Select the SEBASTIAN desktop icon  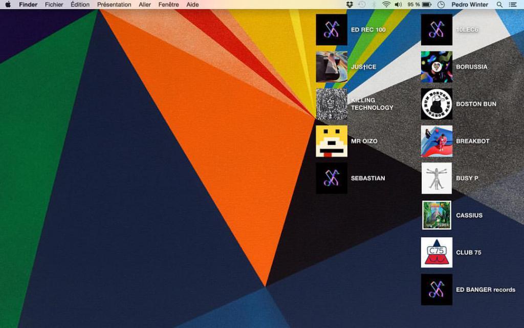(x=332, y=178)
